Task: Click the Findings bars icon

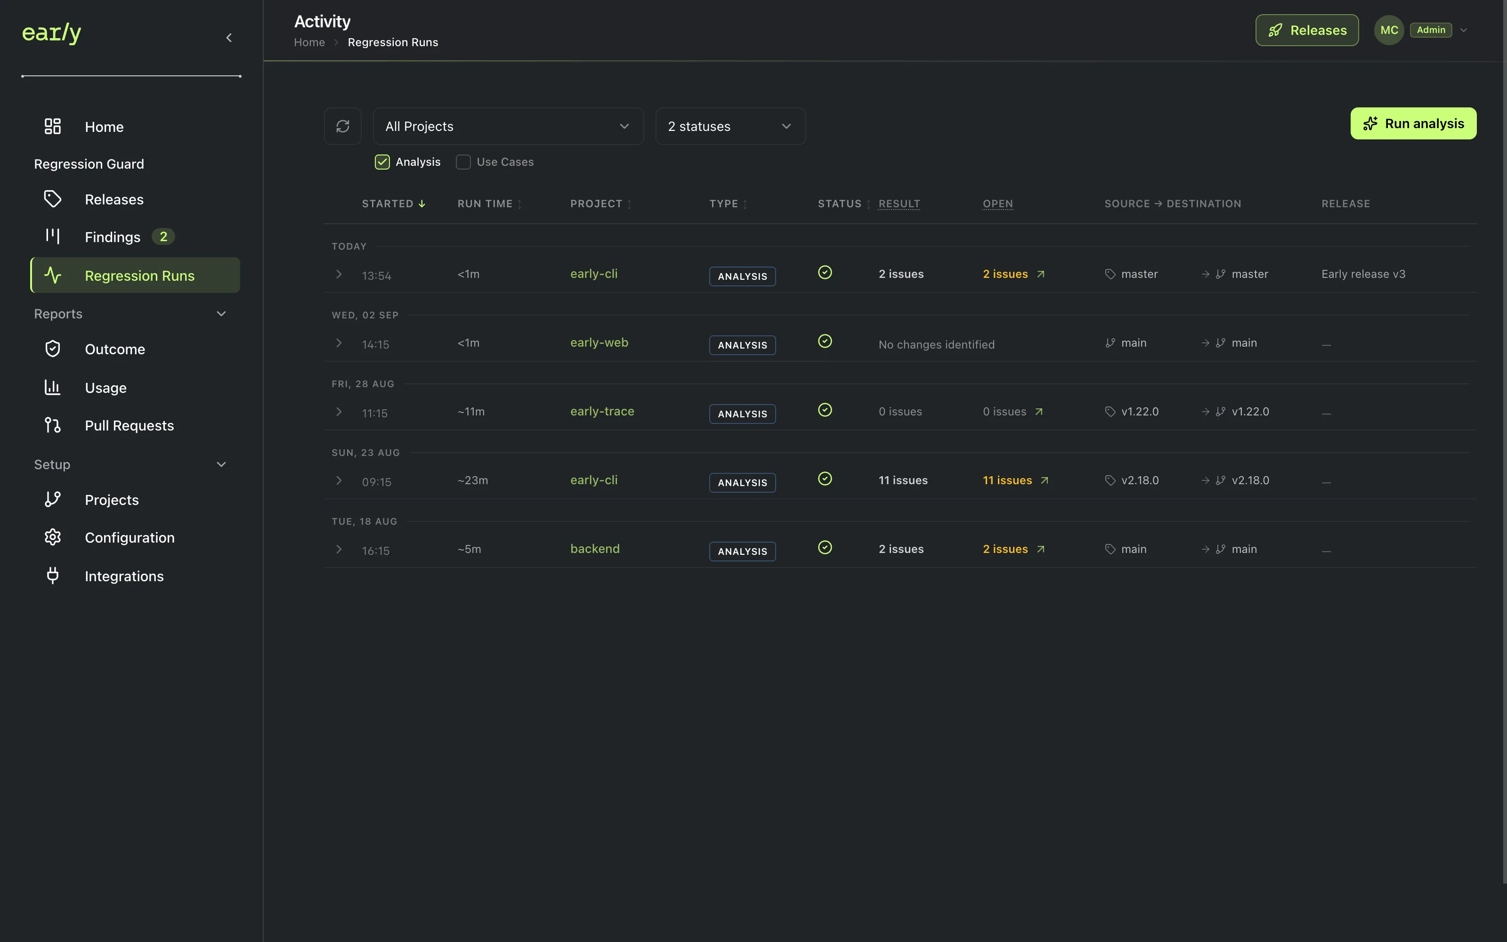Action: point(53,236)
